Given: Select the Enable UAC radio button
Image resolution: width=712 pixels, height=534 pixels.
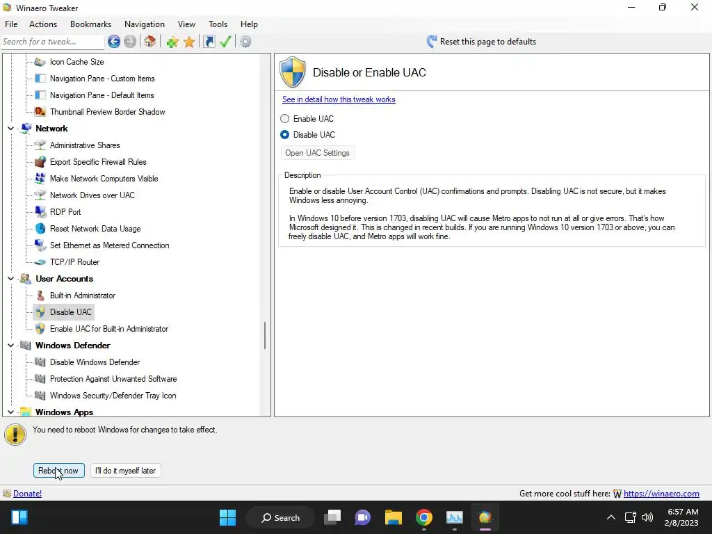Looking at the screenshot, I should click(x=284, y=118).
